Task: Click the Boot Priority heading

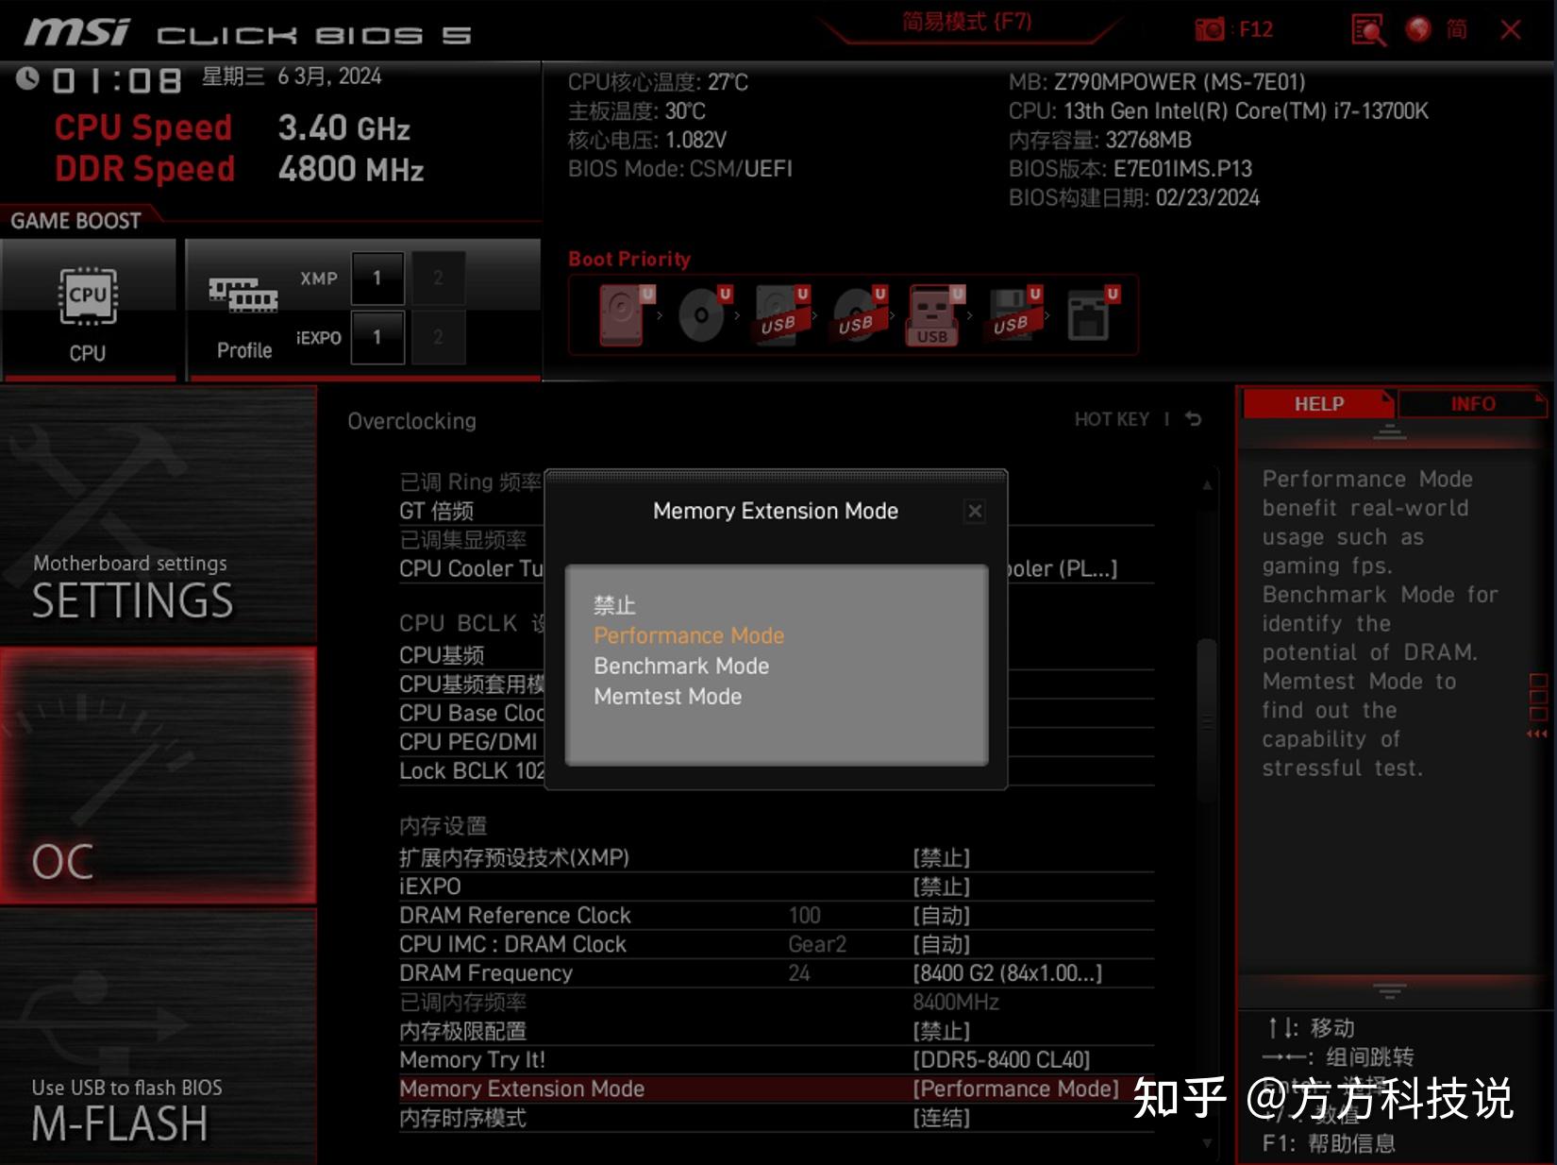Action: point(629,259)
